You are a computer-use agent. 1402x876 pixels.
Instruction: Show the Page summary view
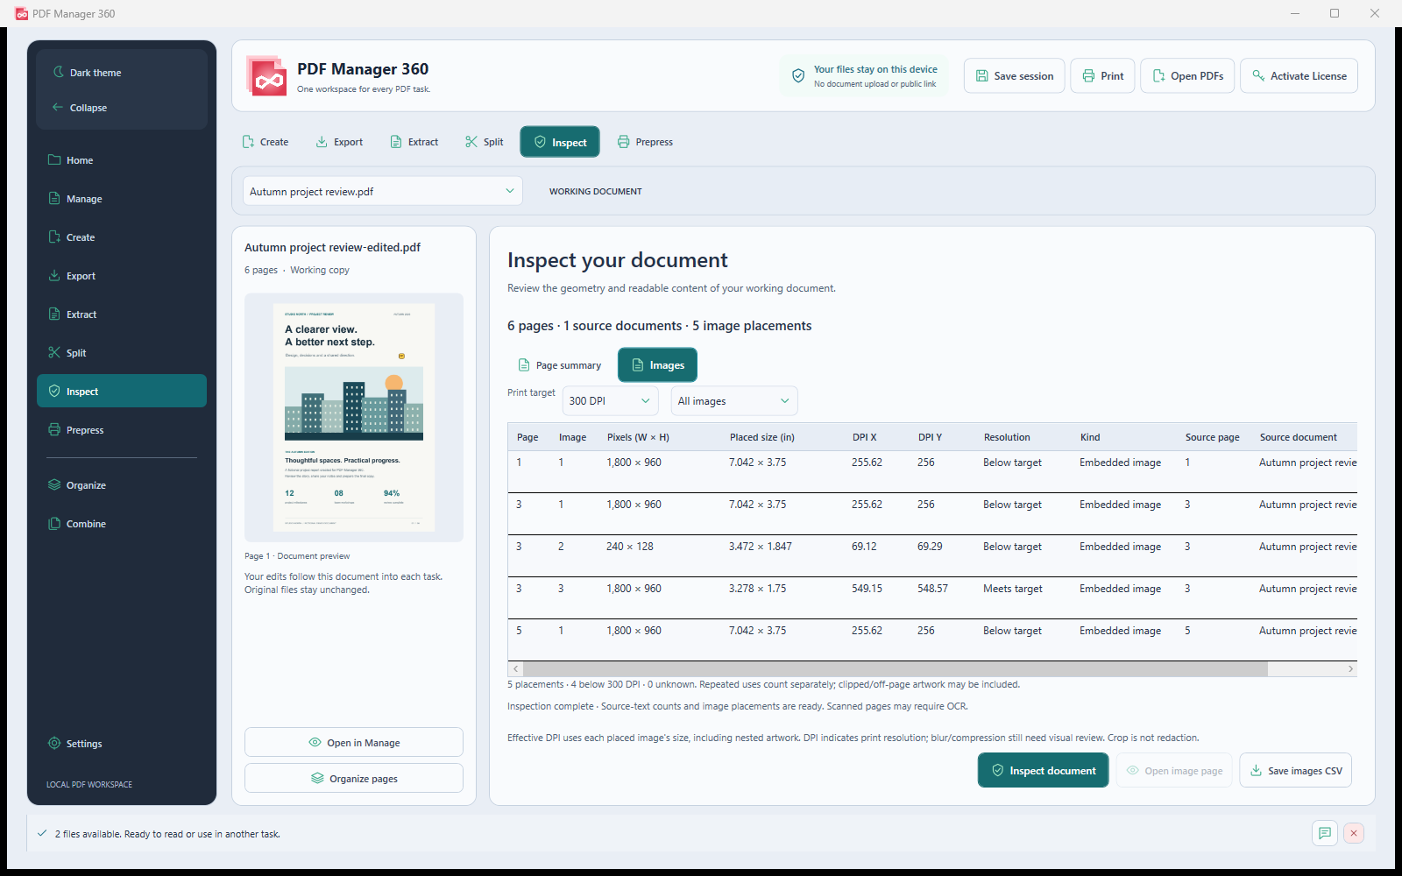click(559, 365)
